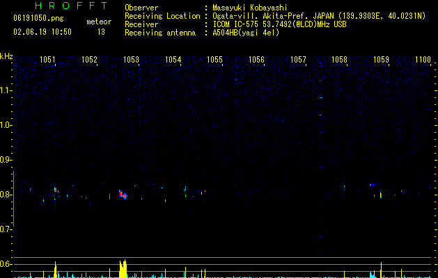The width and height of the screenshot is (438, 278).
Task: Click the 1100 time axis marker
Action: point(423,60)
